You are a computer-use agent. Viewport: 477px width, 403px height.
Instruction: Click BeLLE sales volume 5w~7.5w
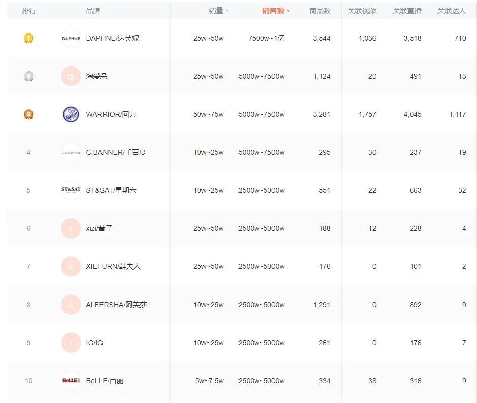click(209, 381)
